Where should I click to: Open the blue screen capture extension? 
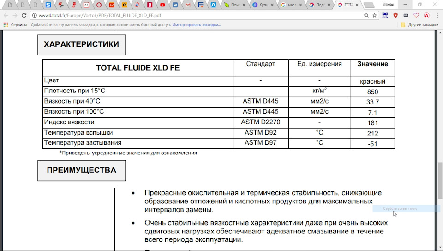point(385,16)
